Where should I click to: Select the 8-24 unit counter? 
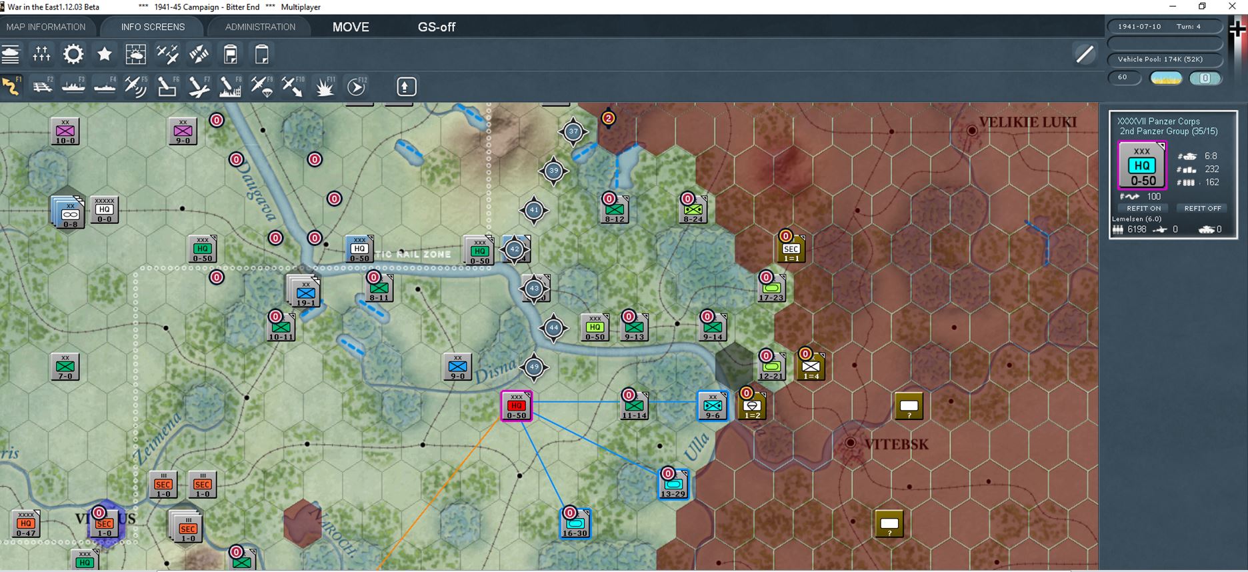pyautogui.click(x=693, y=209)
